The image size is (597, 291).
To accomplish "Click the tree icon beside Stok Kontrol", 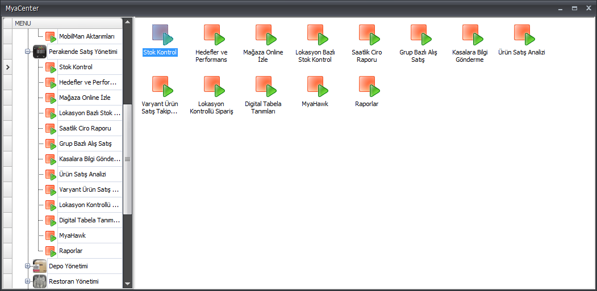I will tap(51, 68).
